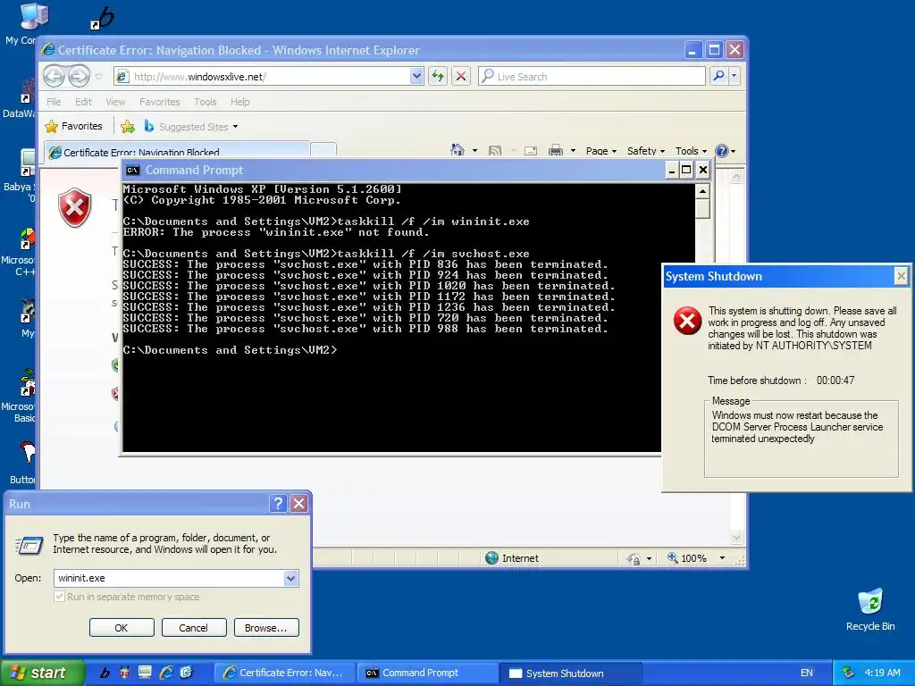
Task: Select the Certificate Error: Navigation Blocked tab
Action: pos(177,151)
